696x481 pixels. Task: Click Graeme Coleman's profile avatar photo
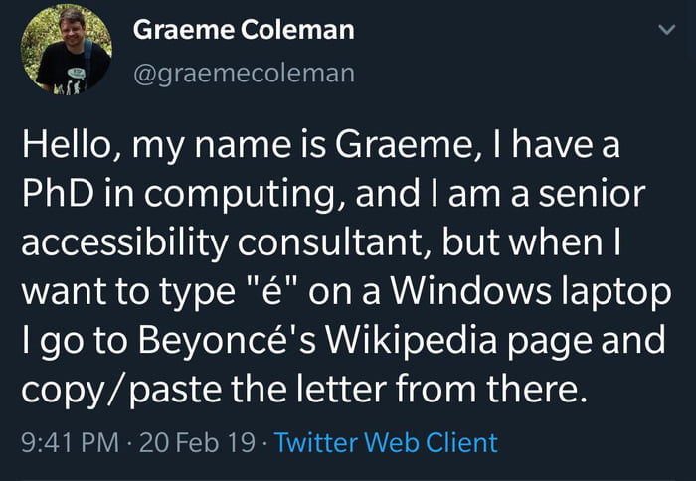point(72,49)
